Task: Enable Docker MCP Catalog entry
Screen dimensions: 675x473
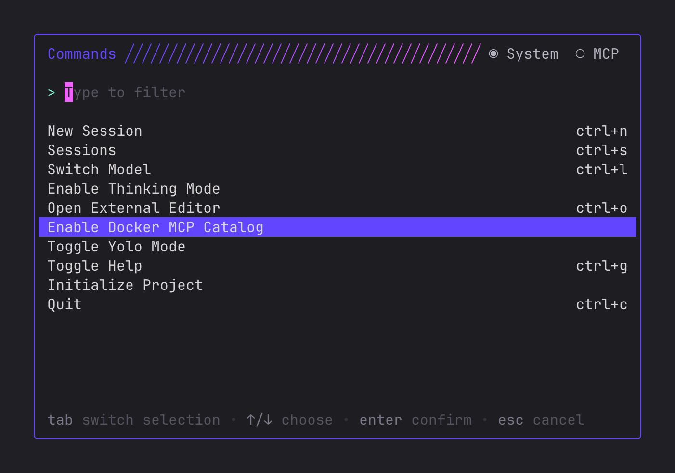Action: click(x=156, y=227)
